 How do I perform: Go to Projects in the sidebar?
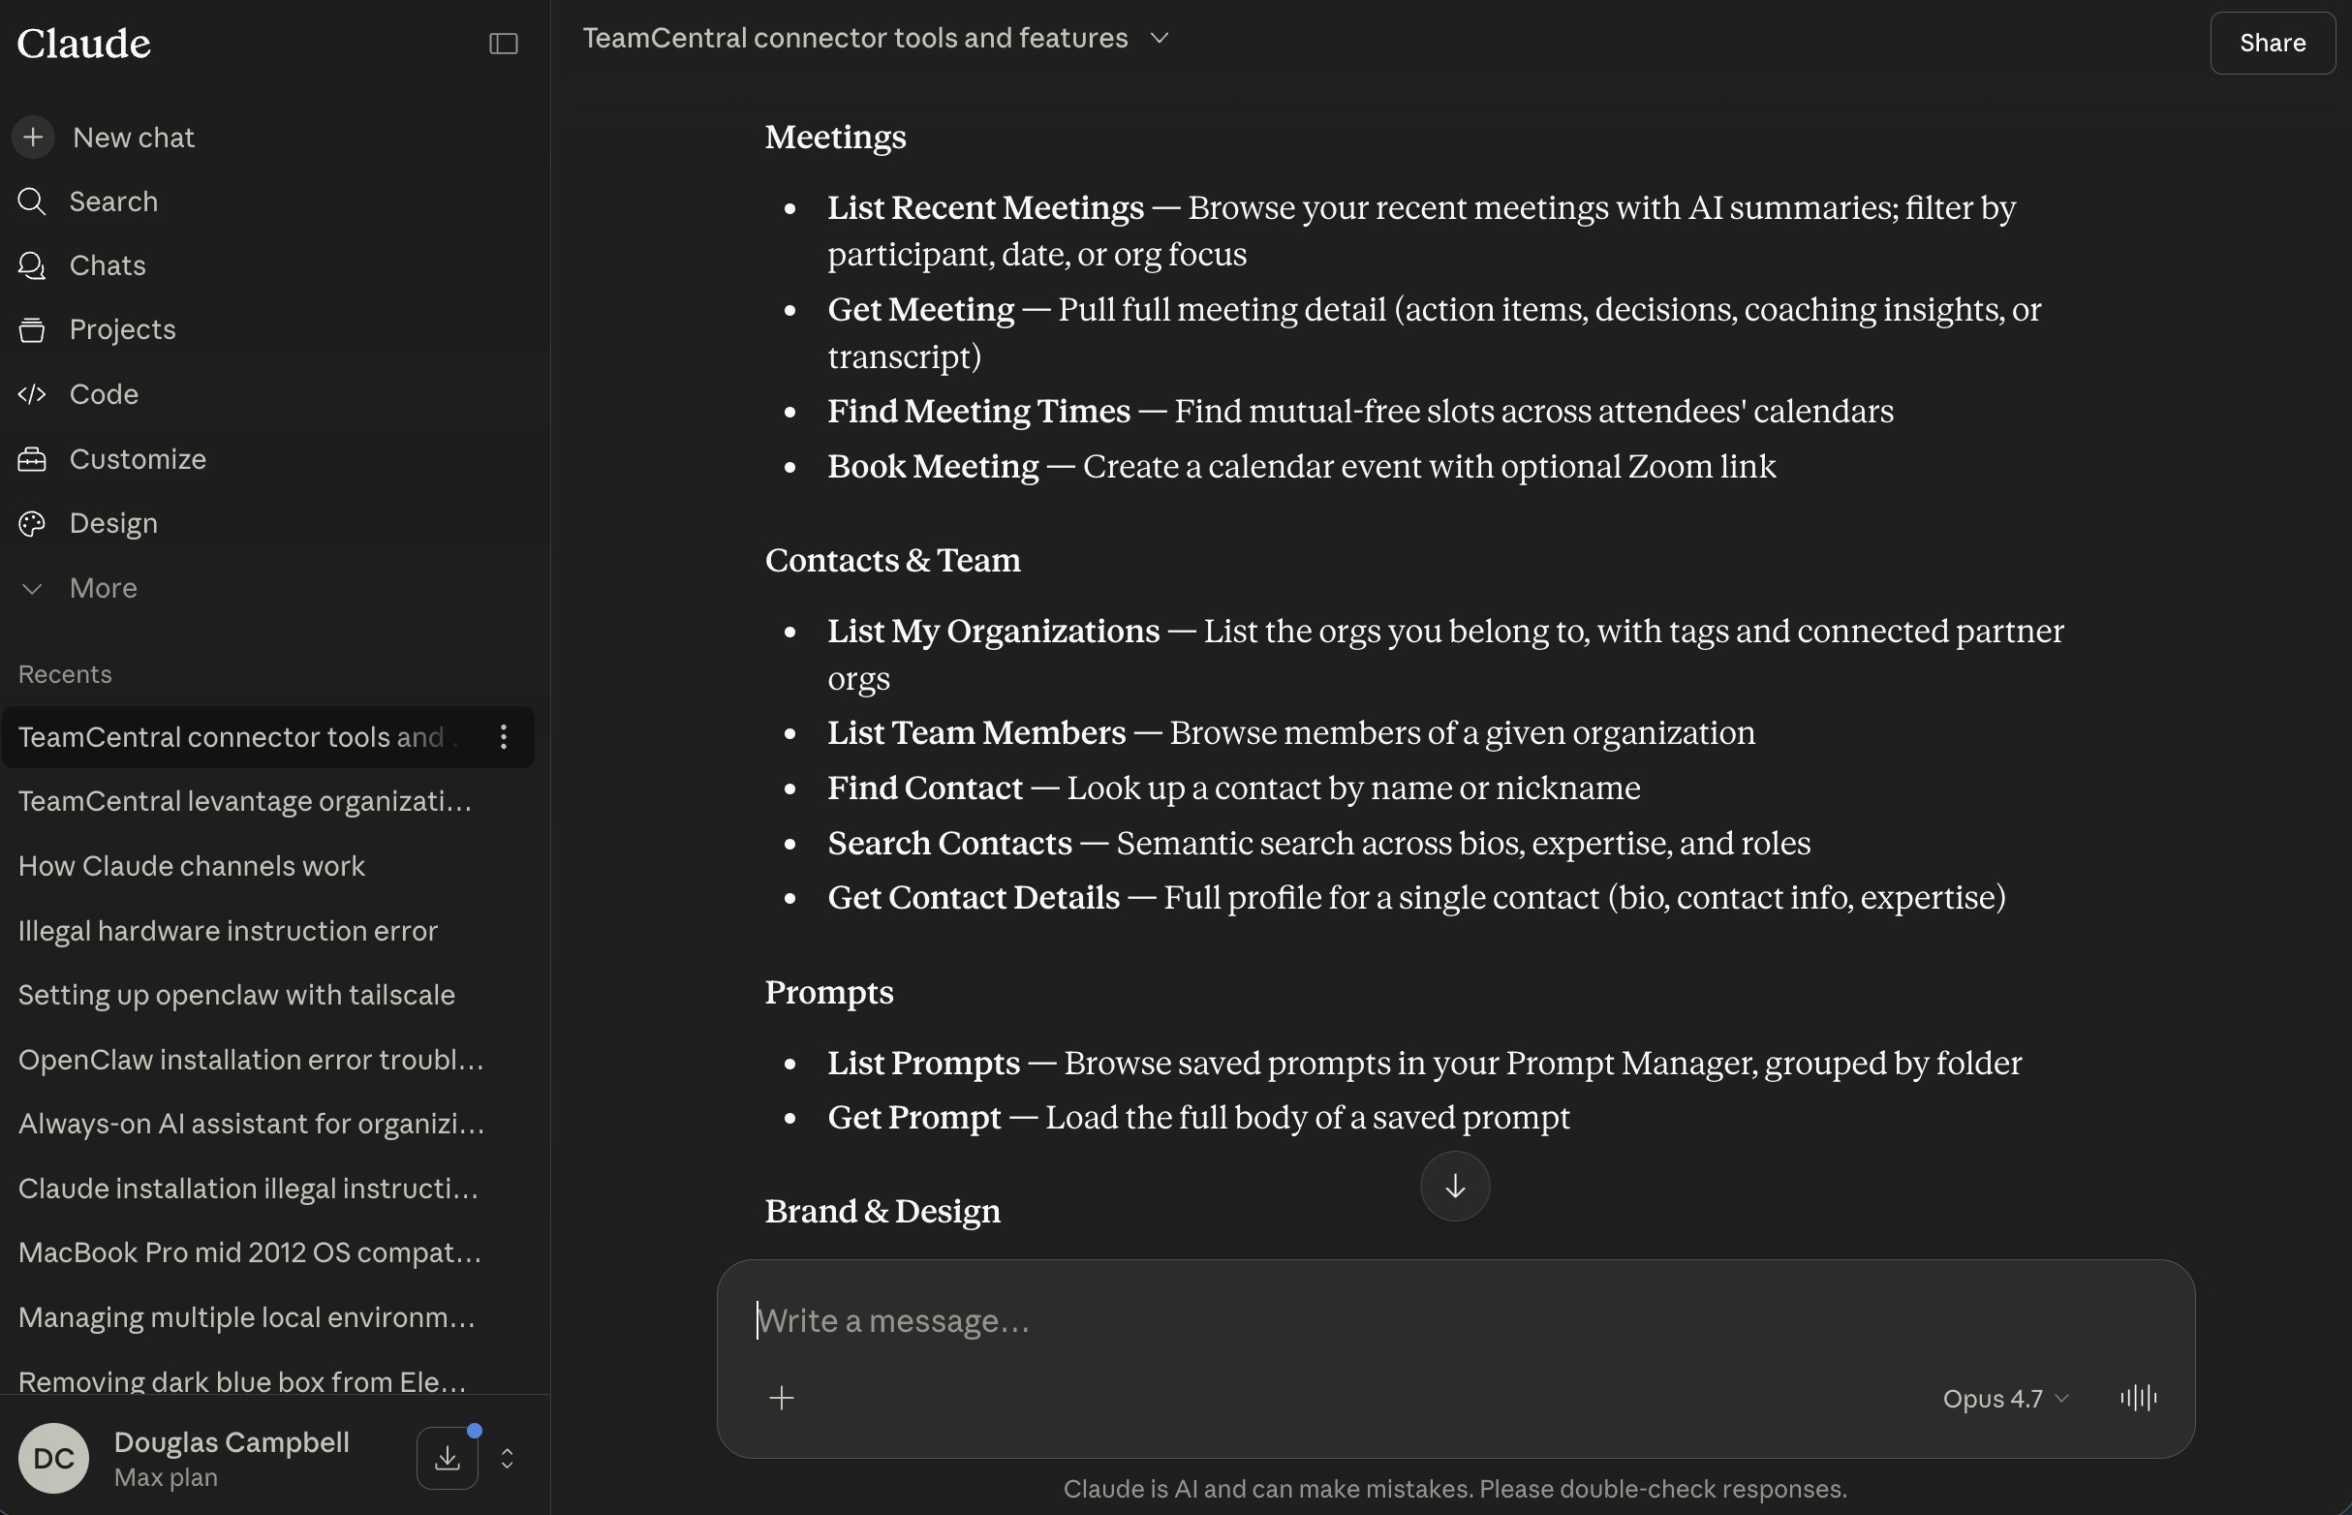pos(122,329)
